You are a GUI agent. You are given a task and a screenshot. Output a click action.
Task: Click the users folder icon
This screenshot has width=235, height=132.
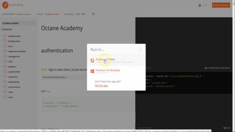click(x=6, y=97)
